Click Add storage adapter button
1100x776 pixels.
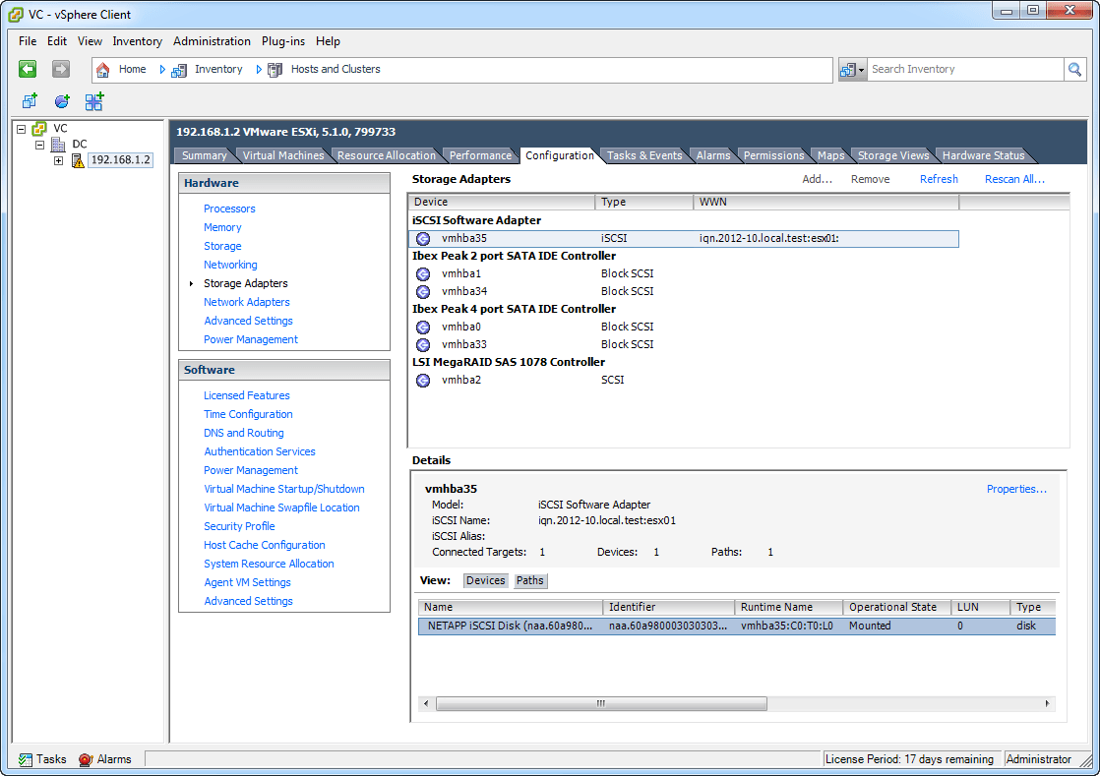[818, 179]
